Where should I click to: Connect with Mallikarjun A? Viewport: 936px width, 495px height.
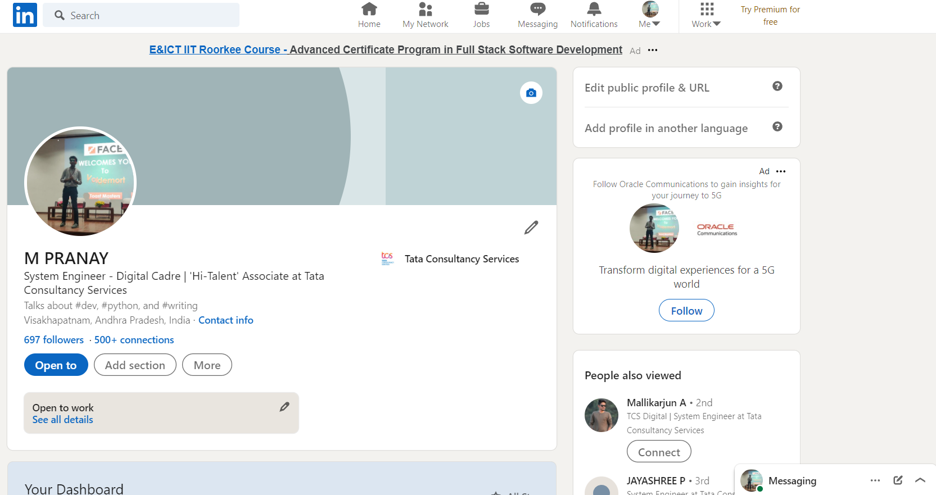tap(659, 452)
